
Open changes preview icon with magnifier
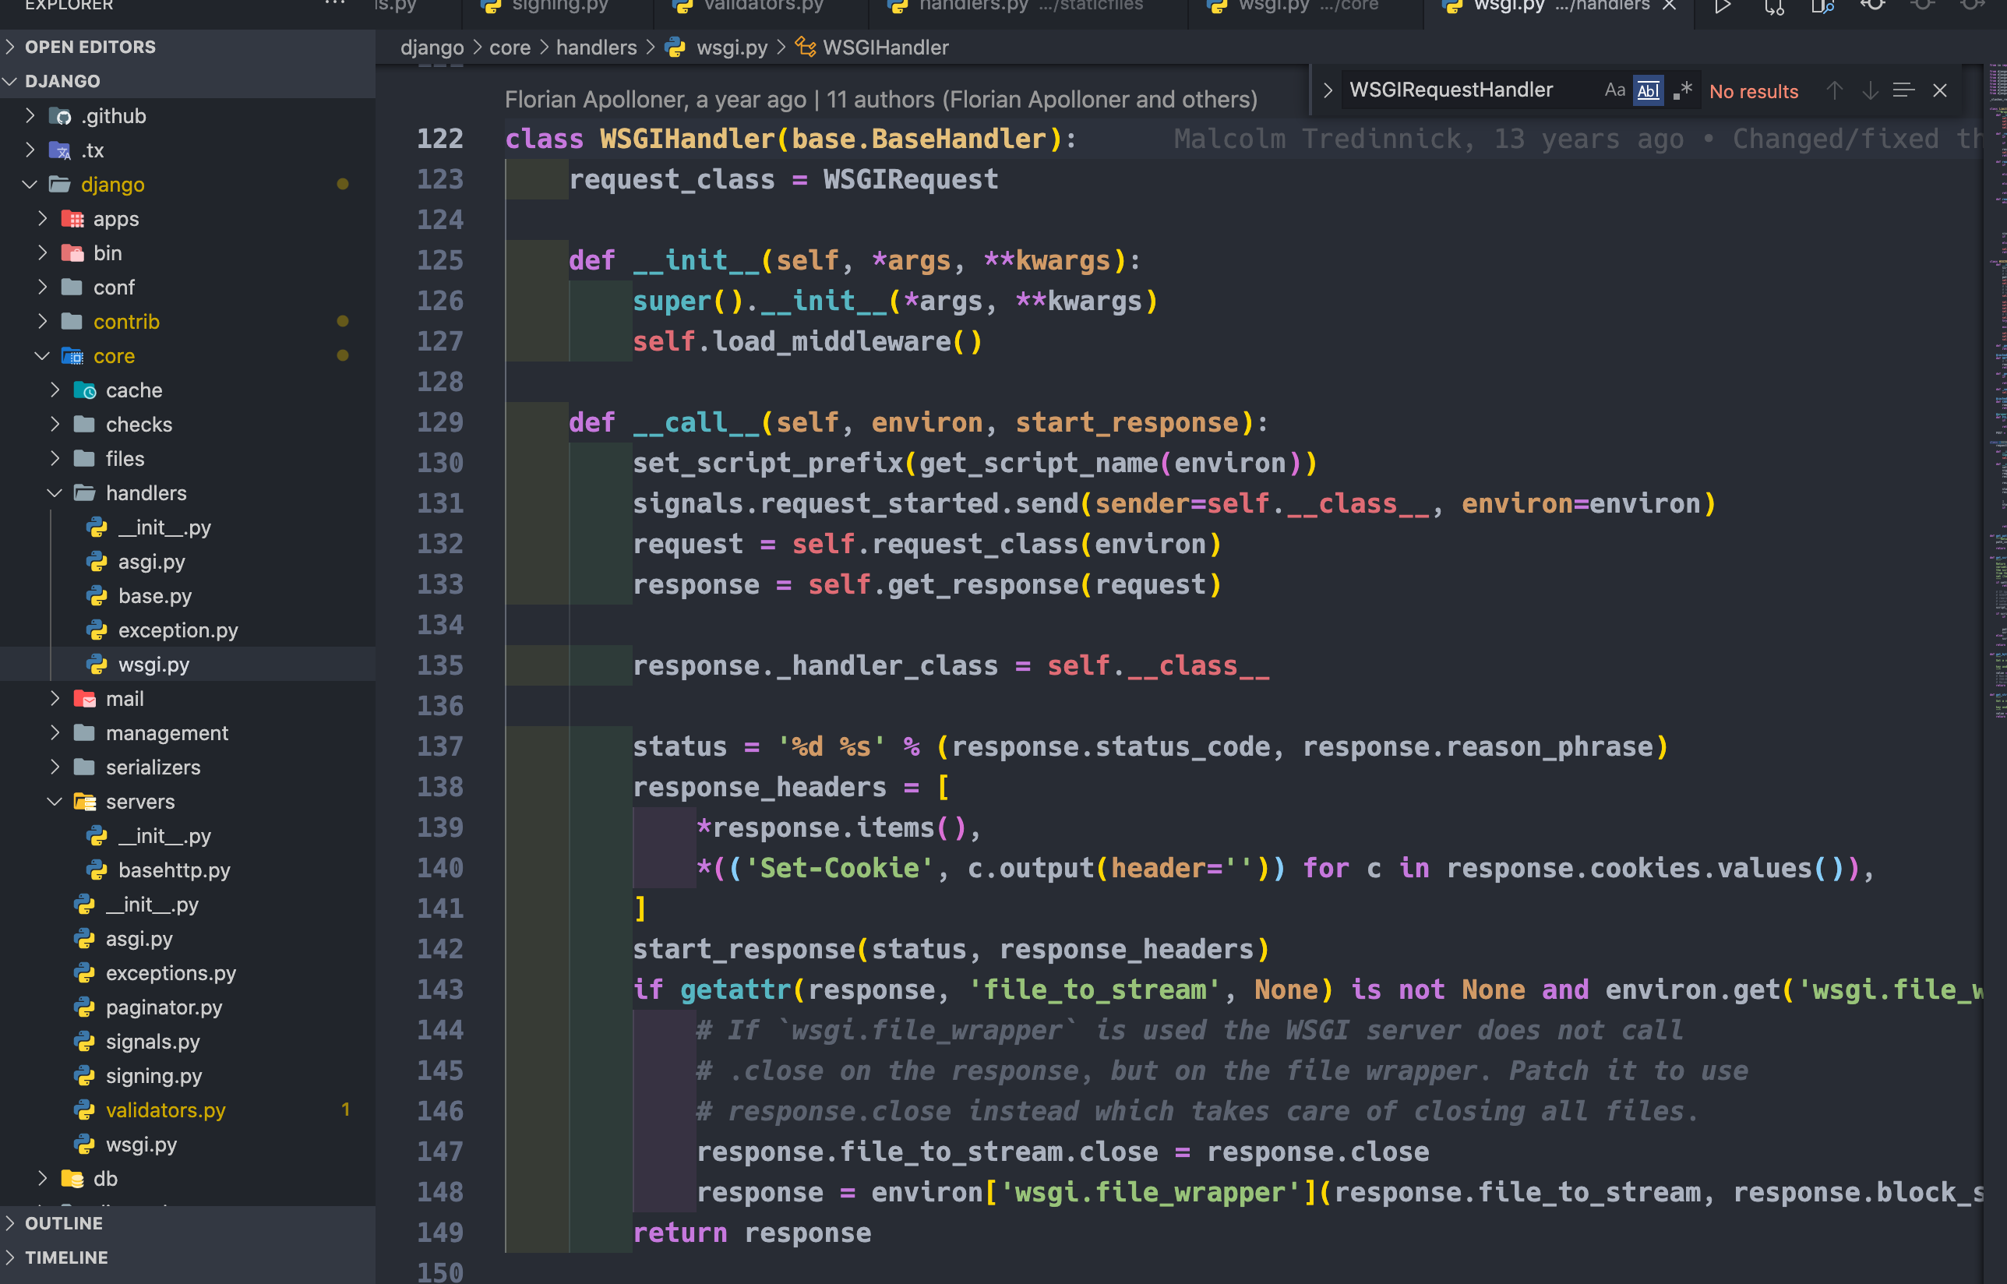pos(1822,7)
